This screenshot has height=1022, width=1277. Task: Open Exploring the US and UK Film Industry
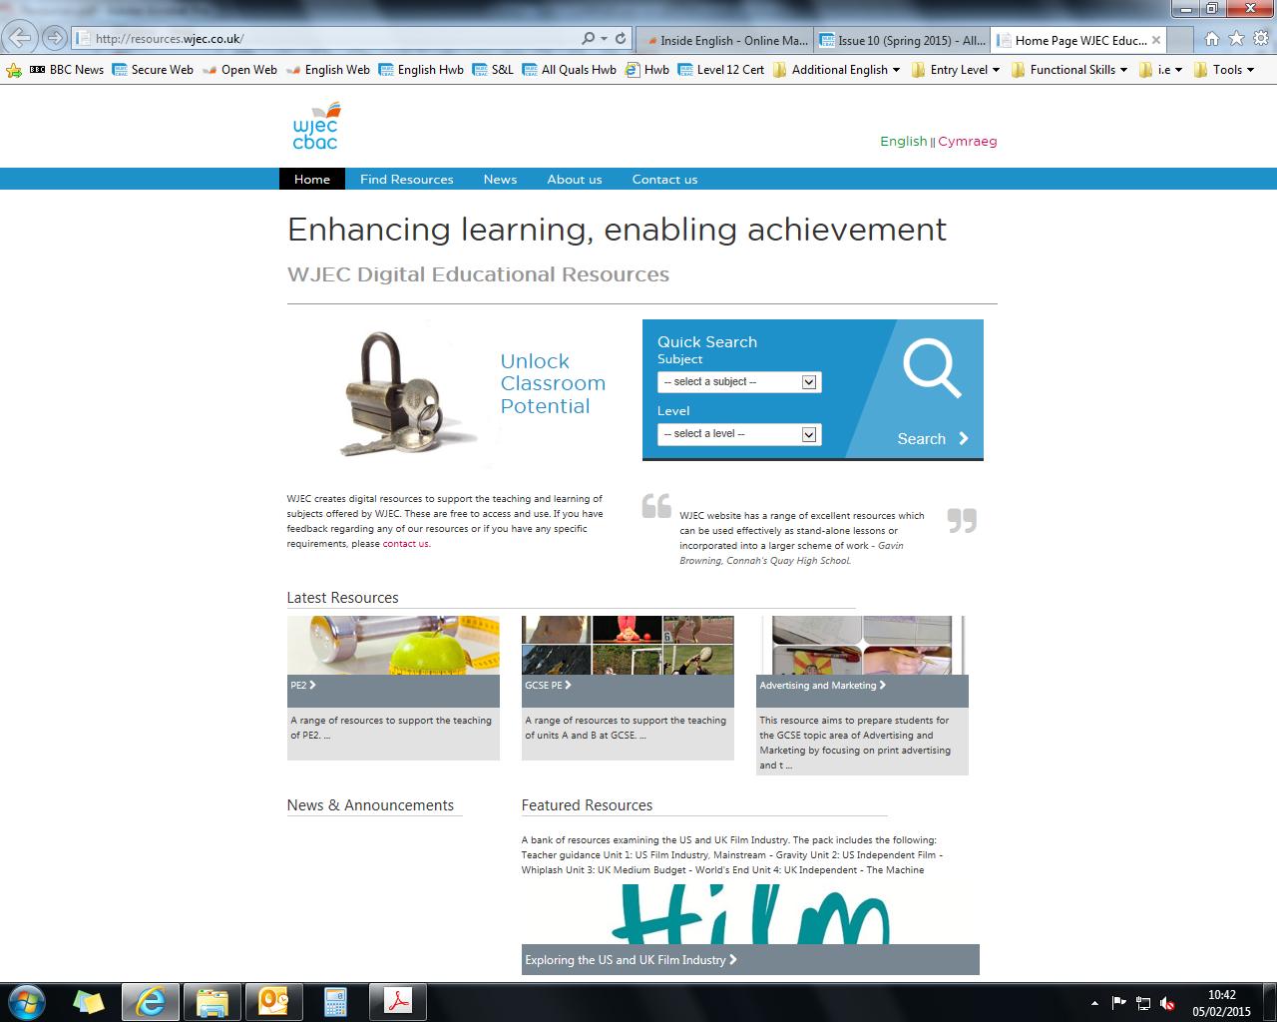click(632, 960)
